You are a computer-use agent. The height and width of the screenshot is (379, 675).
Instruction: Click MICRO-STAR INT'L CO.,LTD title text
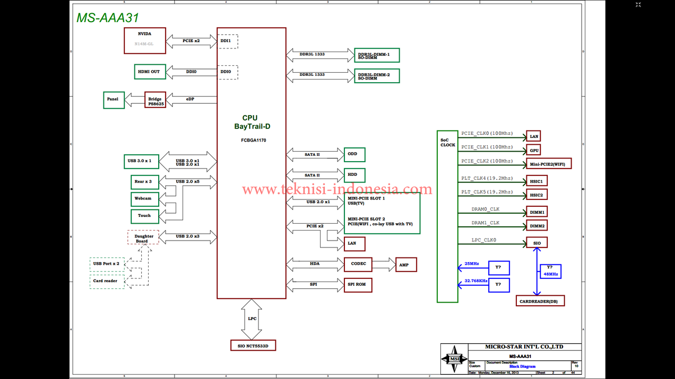tap(524, 346)
